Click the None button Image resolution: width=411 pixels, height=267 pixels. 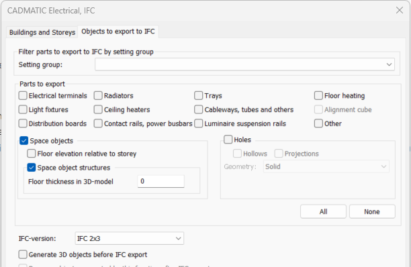pyautogui.click(x=372, y=211)
